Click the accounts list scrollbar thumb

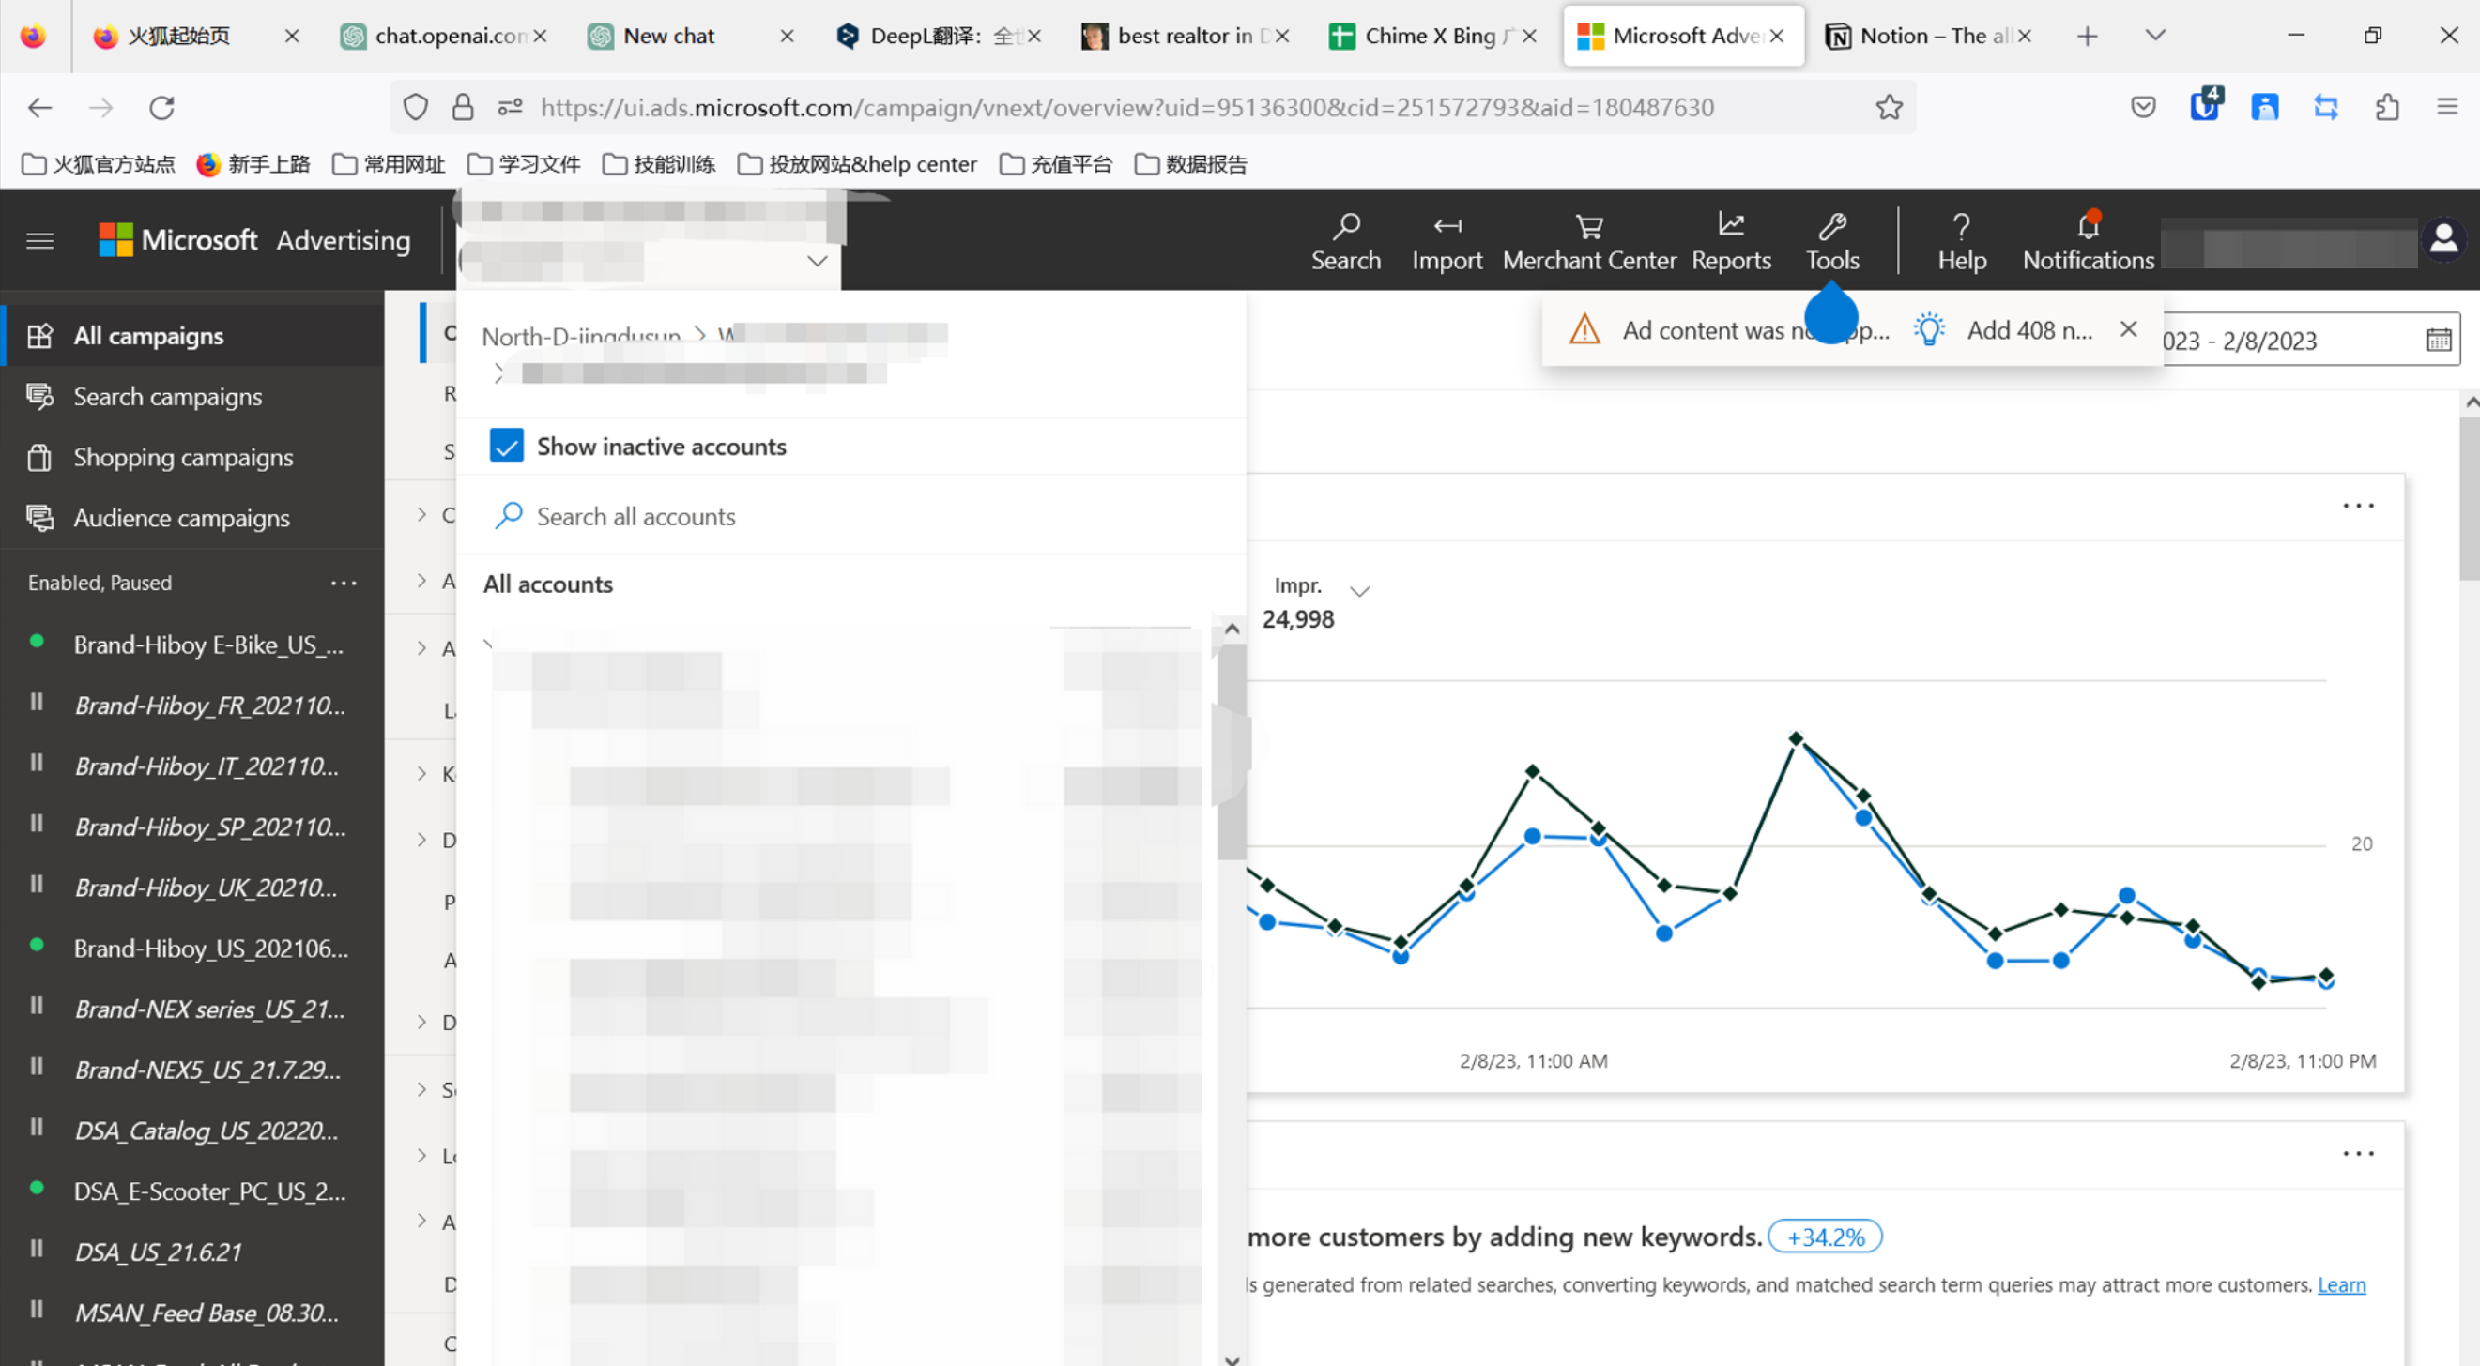pos(1231,751)
